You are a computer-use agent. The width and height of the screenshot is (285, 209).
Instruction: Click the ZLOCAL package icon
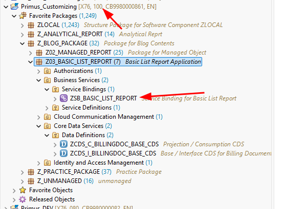coord(31,25)
